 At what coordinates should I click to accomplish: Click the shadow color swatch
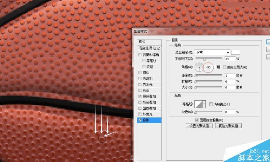pos(235,52)
